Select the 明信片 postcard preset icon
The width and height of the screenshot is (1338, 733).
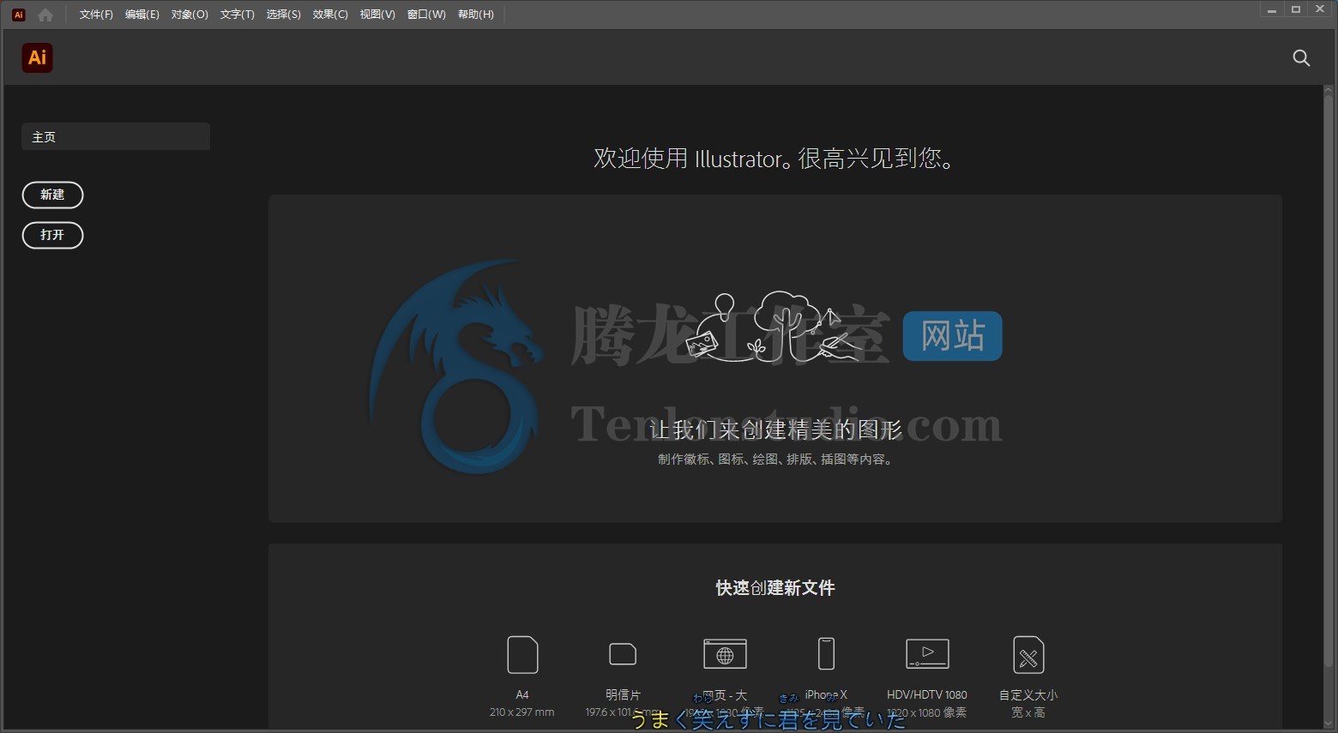[x=623, y=654]
